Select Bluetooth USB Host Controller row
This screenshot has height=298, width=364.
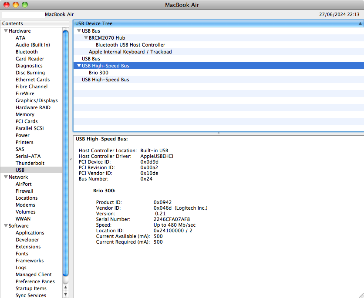click(219, 45)
